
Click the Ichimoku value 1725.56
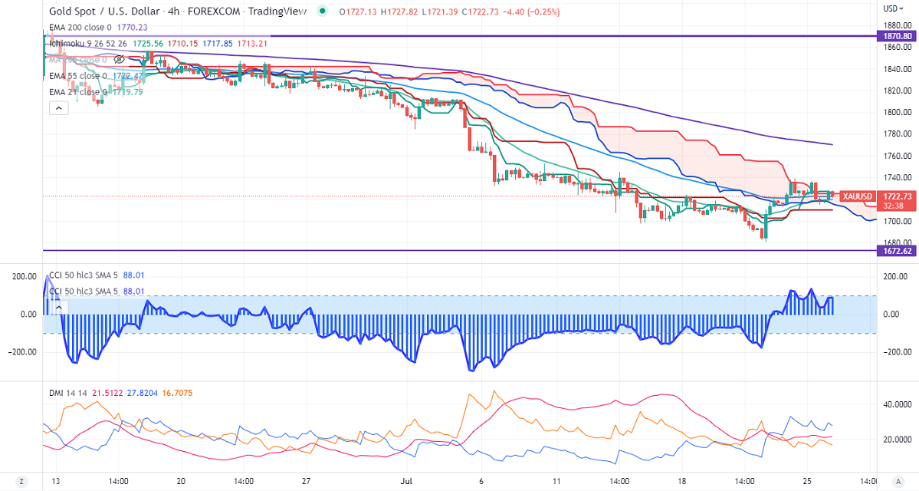pyautogui.click(x=148, y=44)
